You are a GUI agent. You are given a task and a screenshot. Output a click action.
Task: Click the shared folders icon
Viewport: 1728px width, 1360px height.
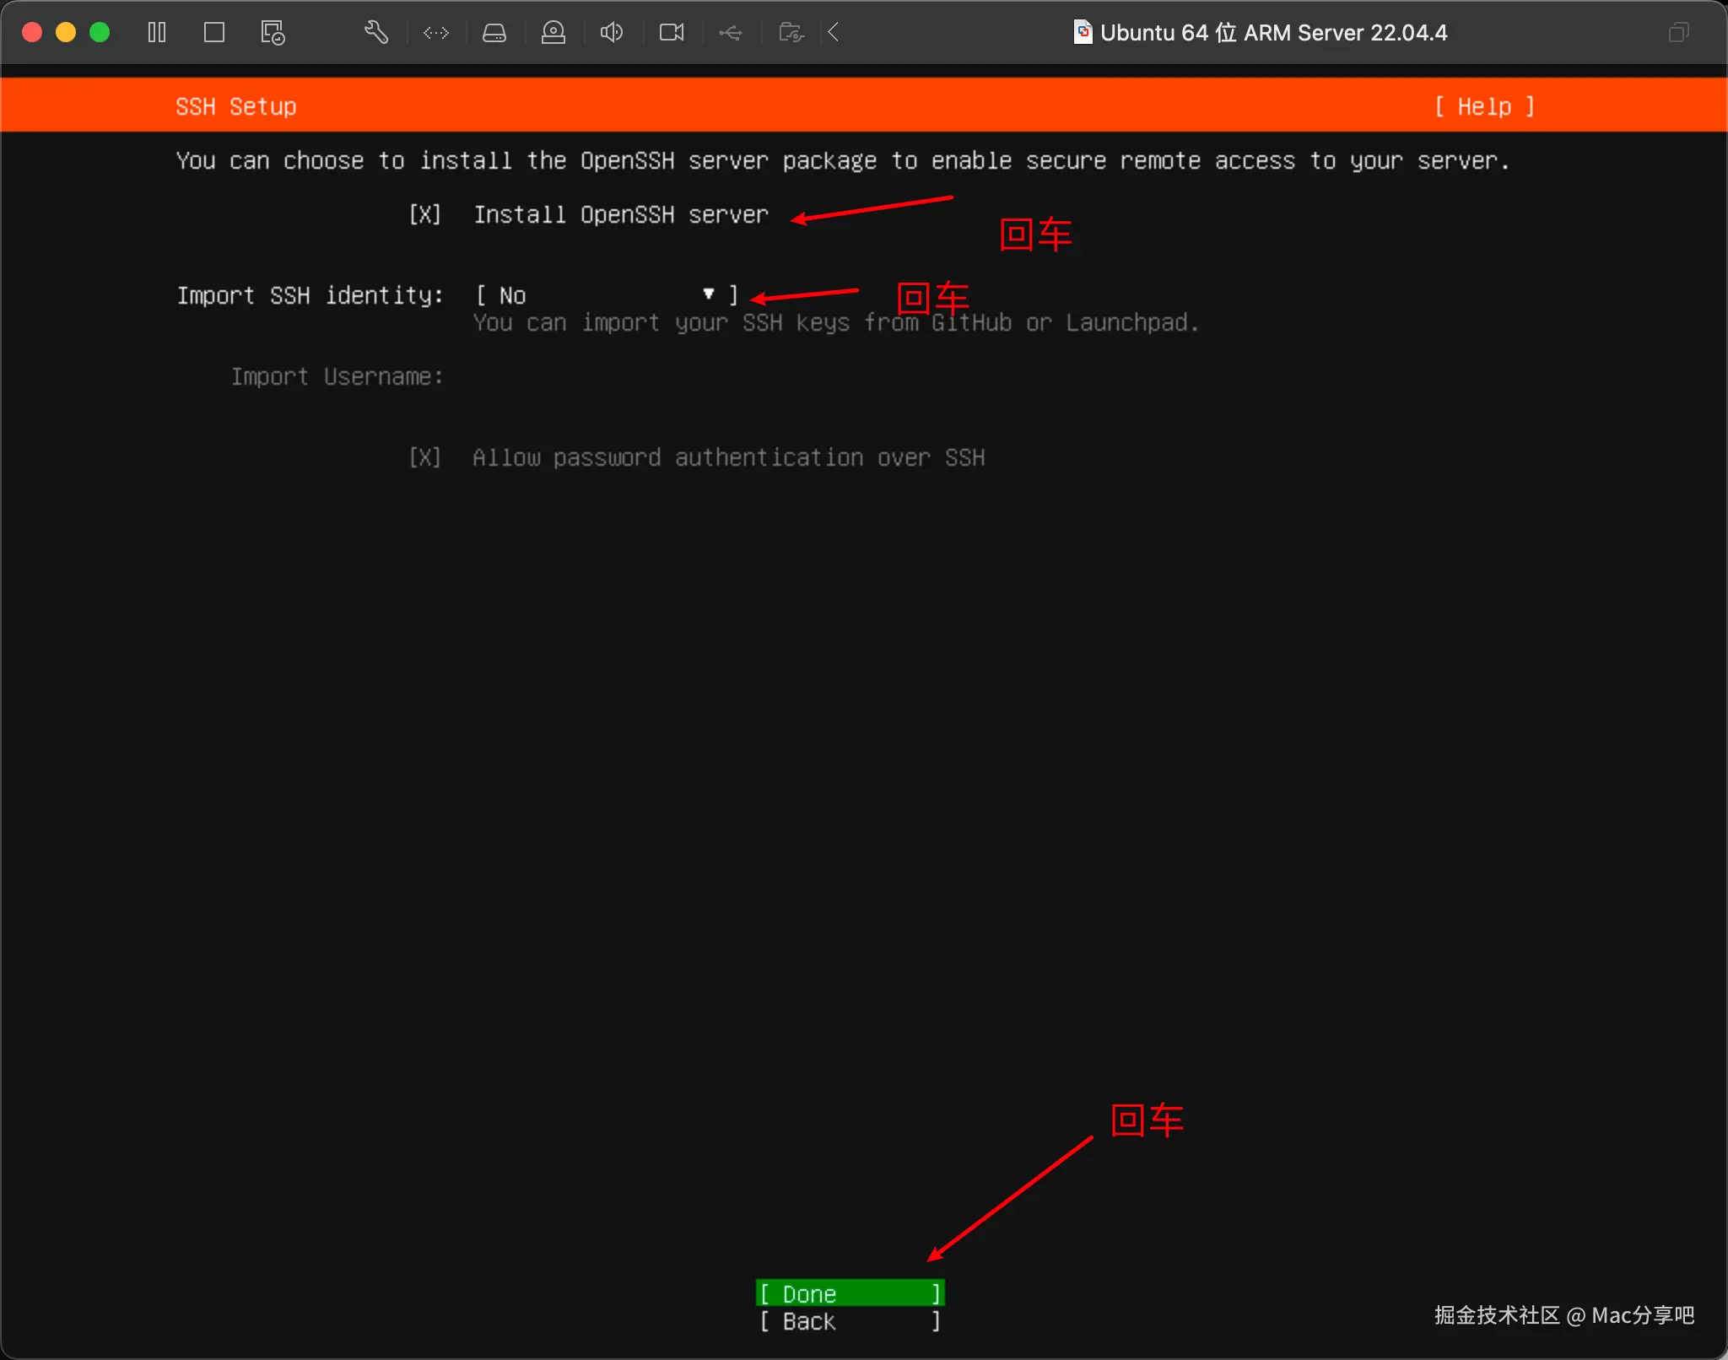(791, 33)
